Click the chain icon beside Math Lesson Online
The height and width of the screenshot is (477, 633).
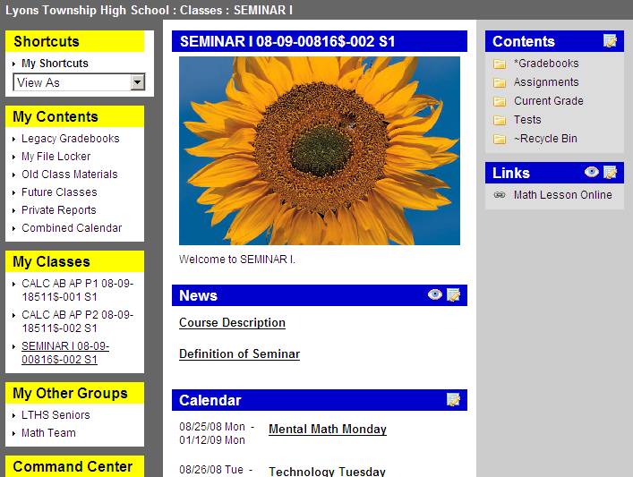[500, 195]
